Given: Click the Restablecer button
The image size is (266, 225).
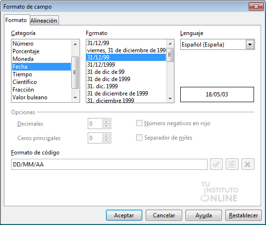Looking at the screenshot, I should 243,215.
